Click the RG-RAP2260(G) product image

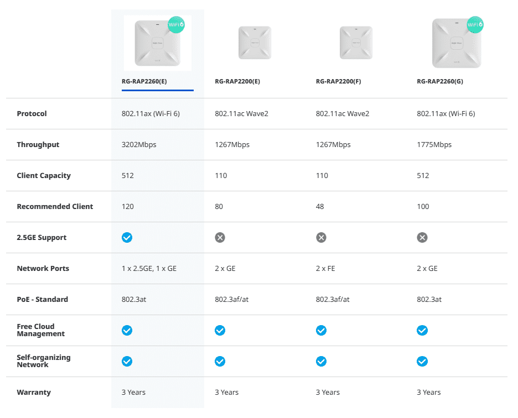(x=457, y=43)
